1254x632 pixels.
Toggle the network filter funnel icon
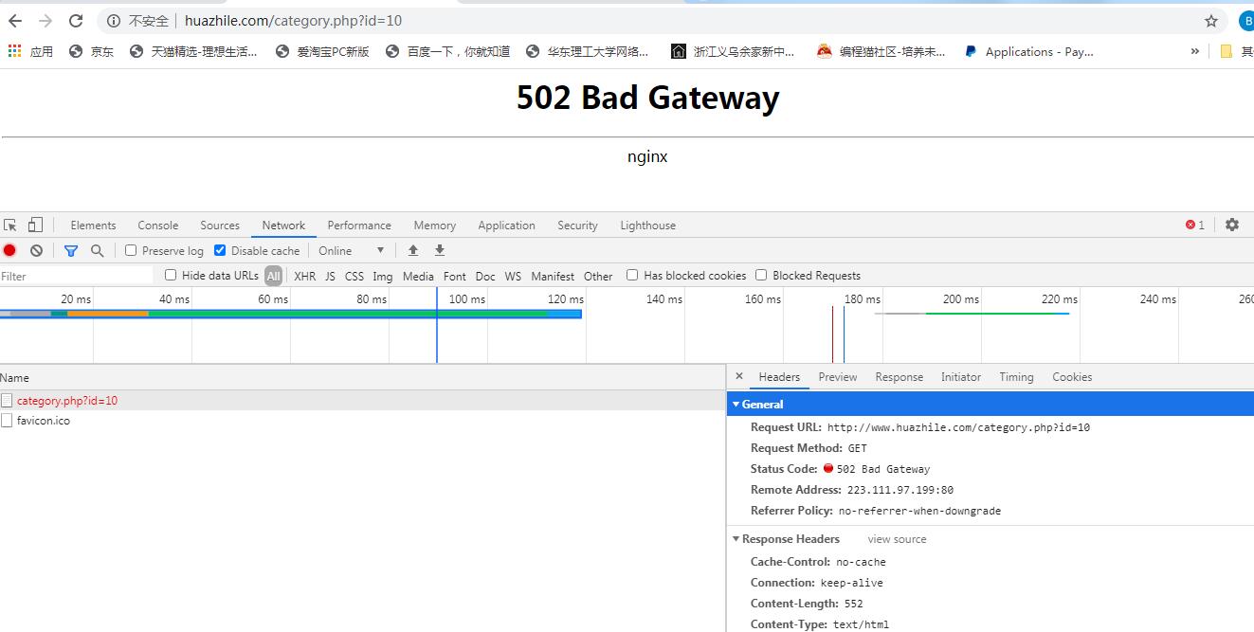point(71,251)
